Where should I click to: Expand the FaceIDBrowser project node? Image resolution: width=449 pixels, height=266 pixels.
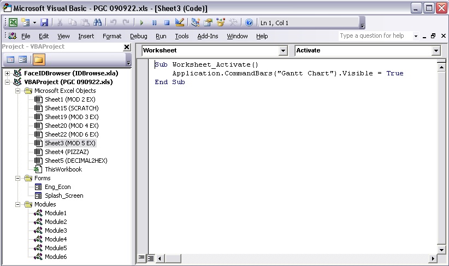(x=8, y=73)
